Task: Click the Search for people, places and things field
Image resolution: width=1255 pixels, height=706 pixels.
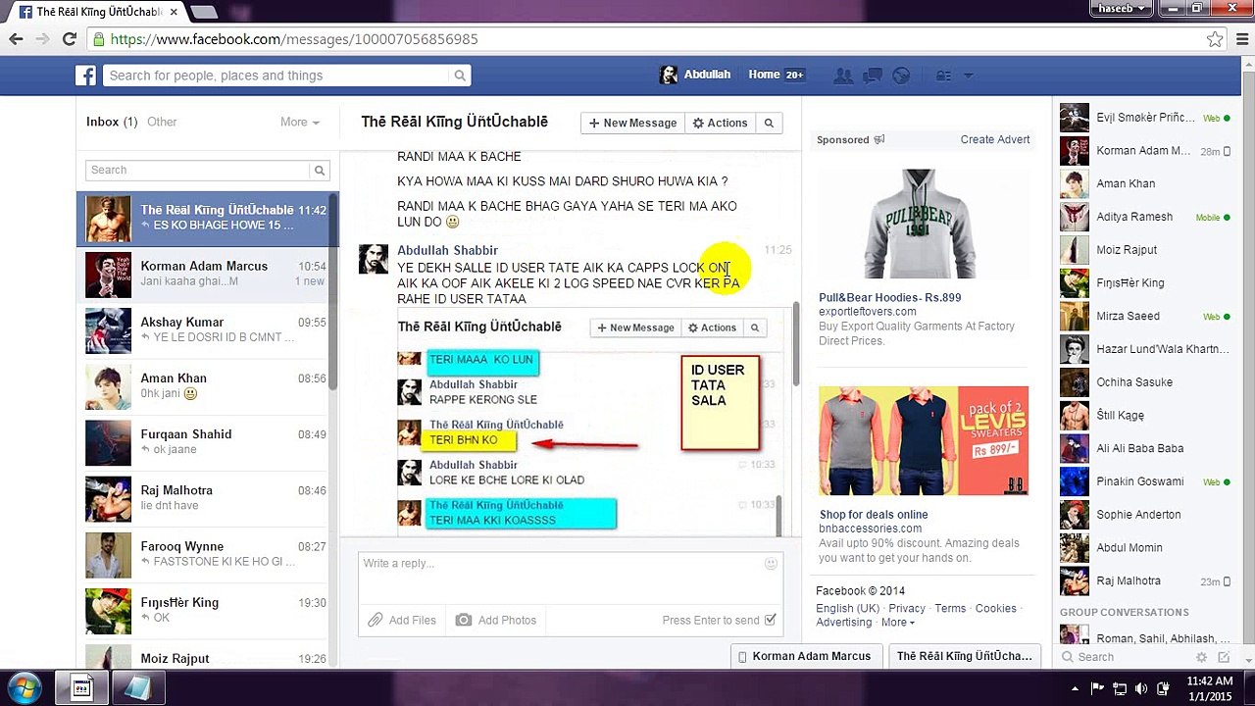Action: pos(276,76)
